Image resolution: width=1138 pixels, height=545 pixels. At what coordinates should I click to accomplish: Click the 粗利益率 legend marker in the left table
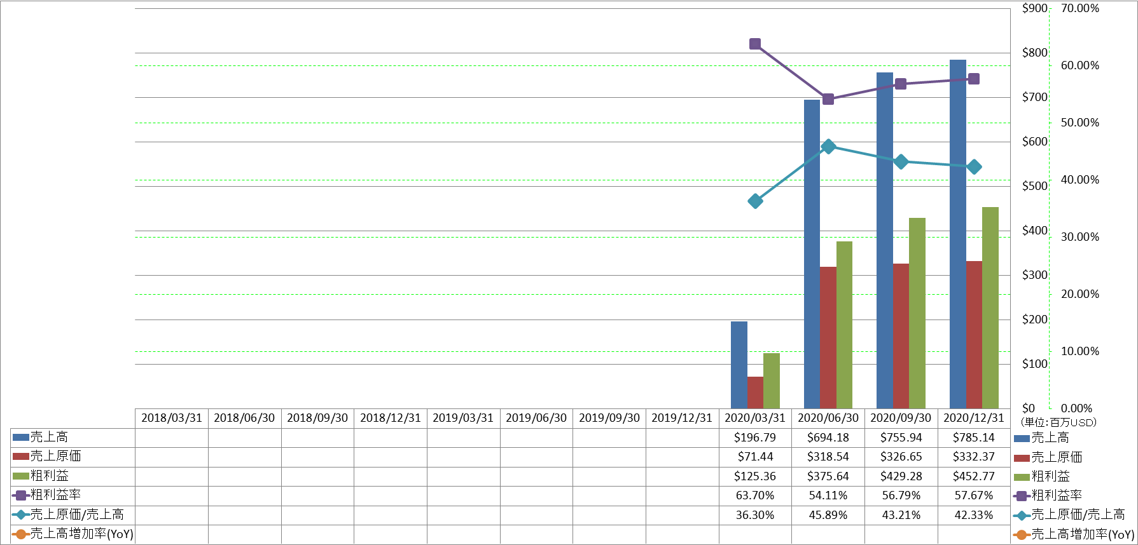point(21,495)
